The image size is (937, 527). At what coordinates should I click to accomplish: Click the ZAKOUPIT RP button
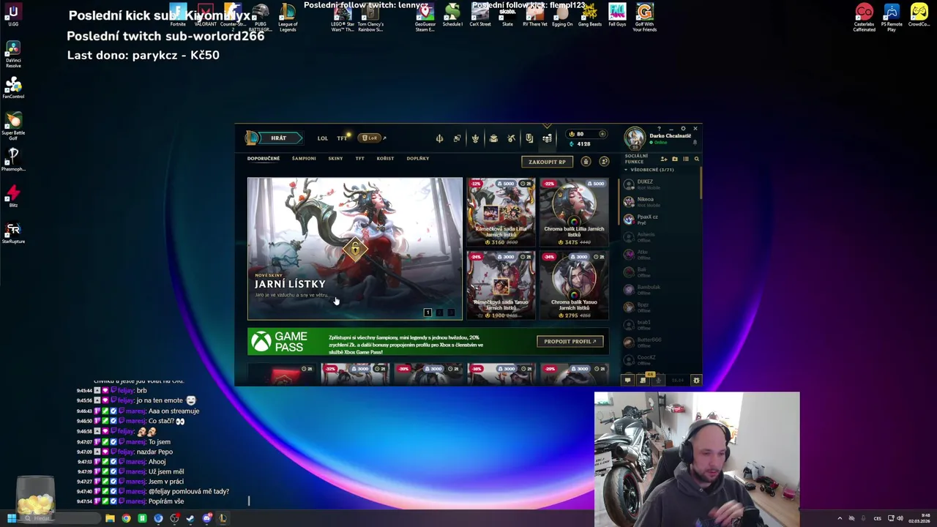(547, 162)
